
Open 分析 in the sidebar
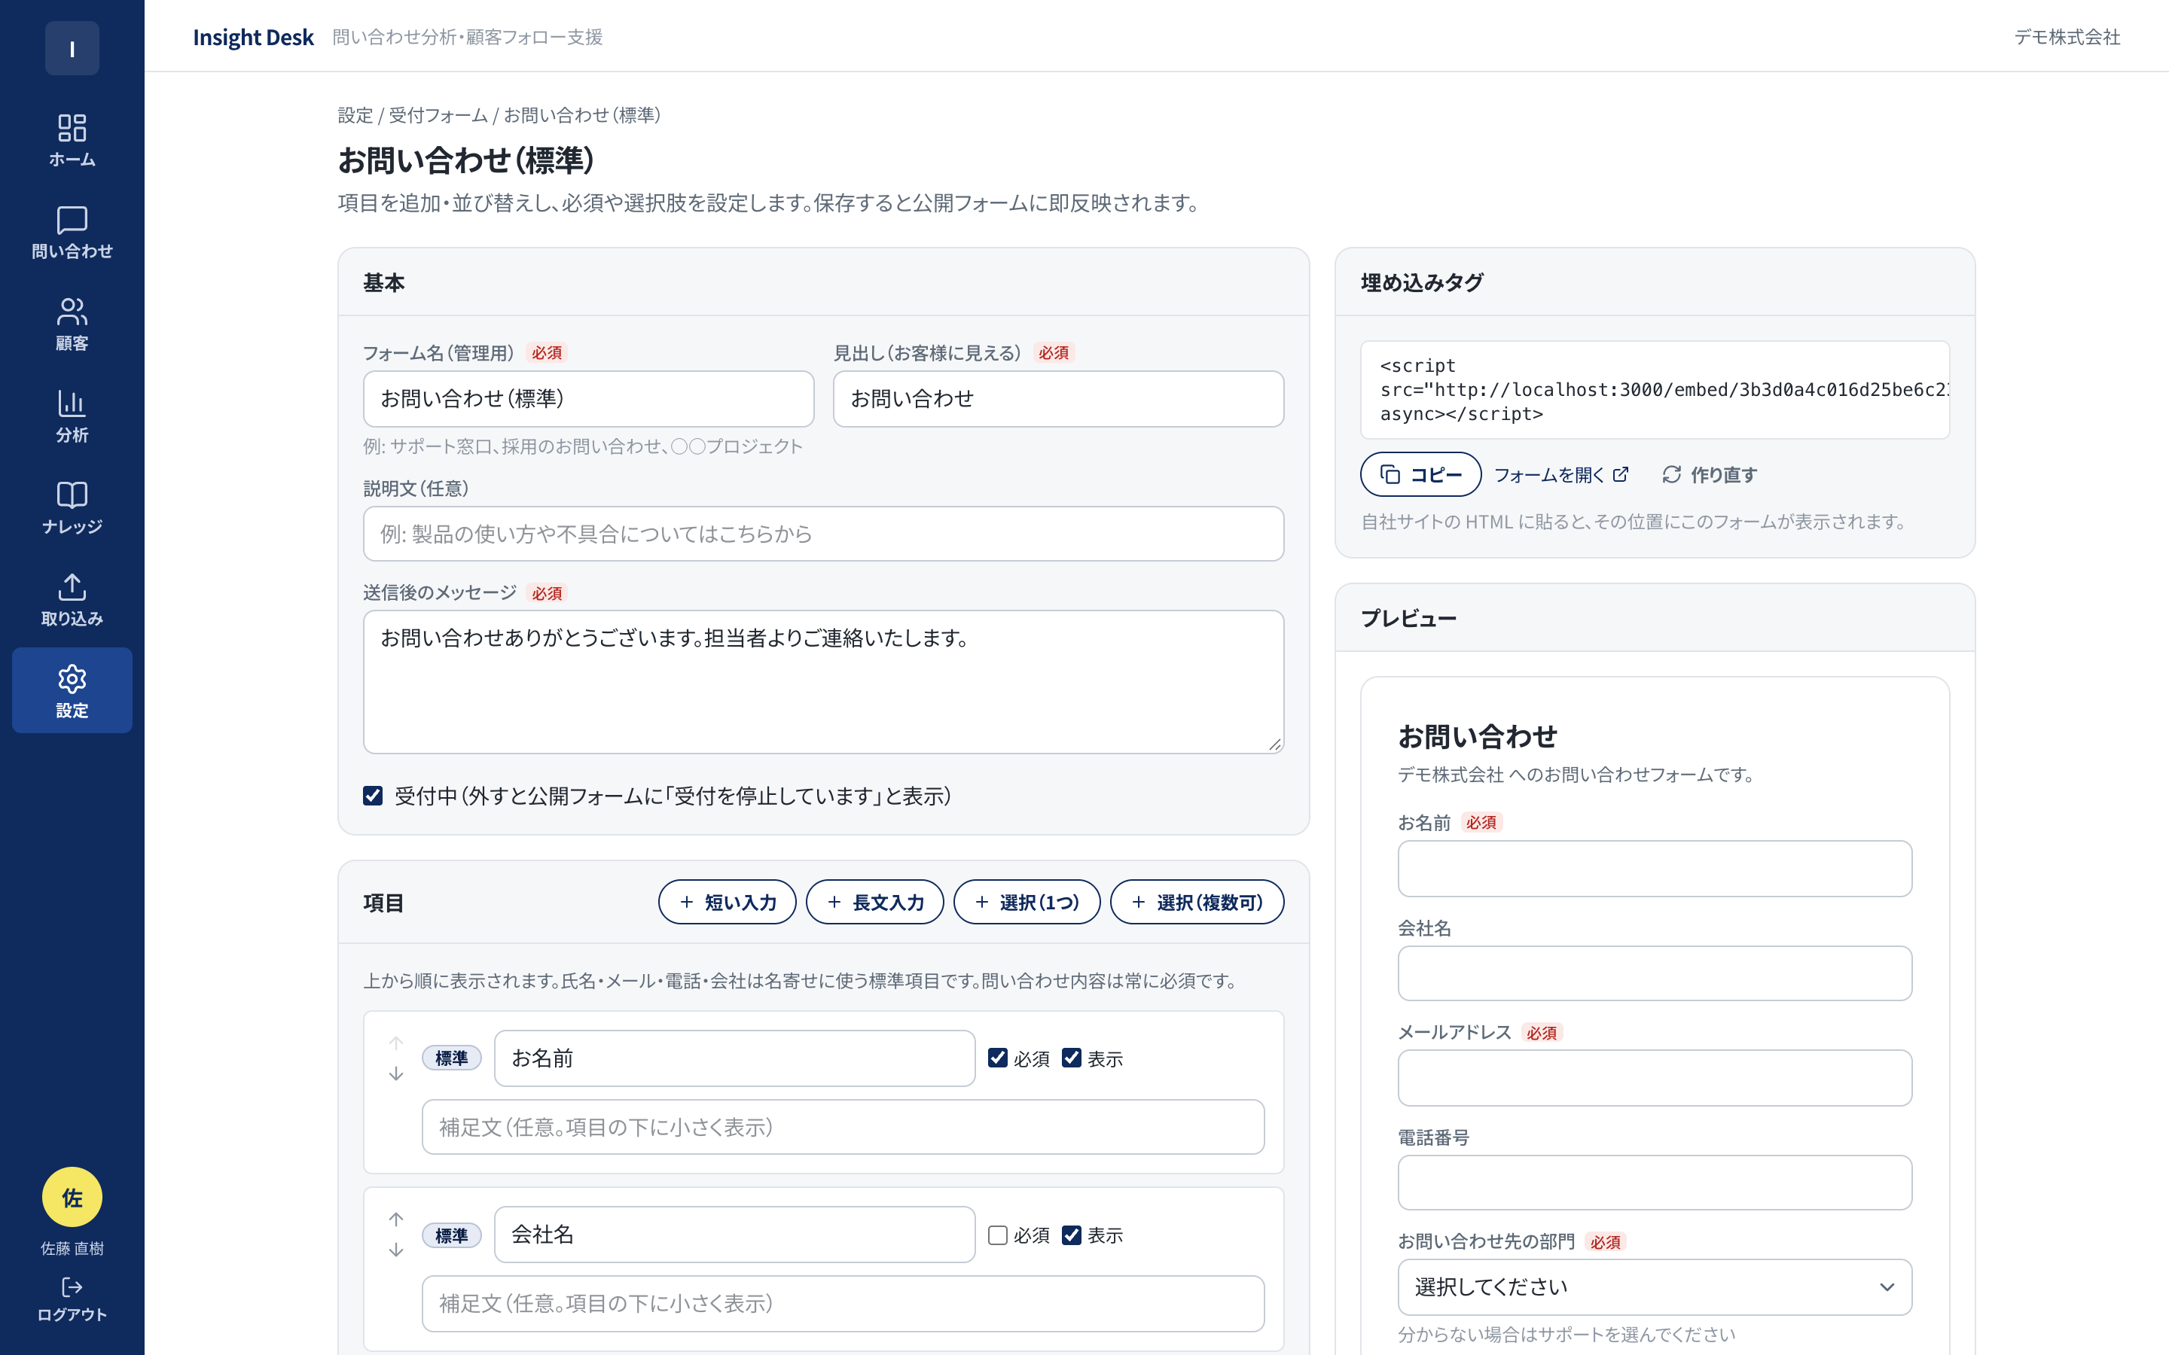[x=72, y=417]
